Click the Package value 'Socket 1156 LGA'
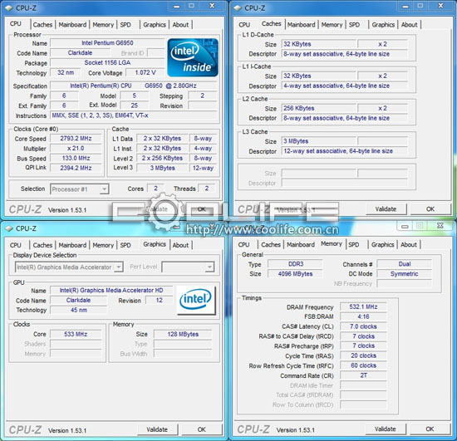Viewport: 457px width, 441px height. click(107, 63)
